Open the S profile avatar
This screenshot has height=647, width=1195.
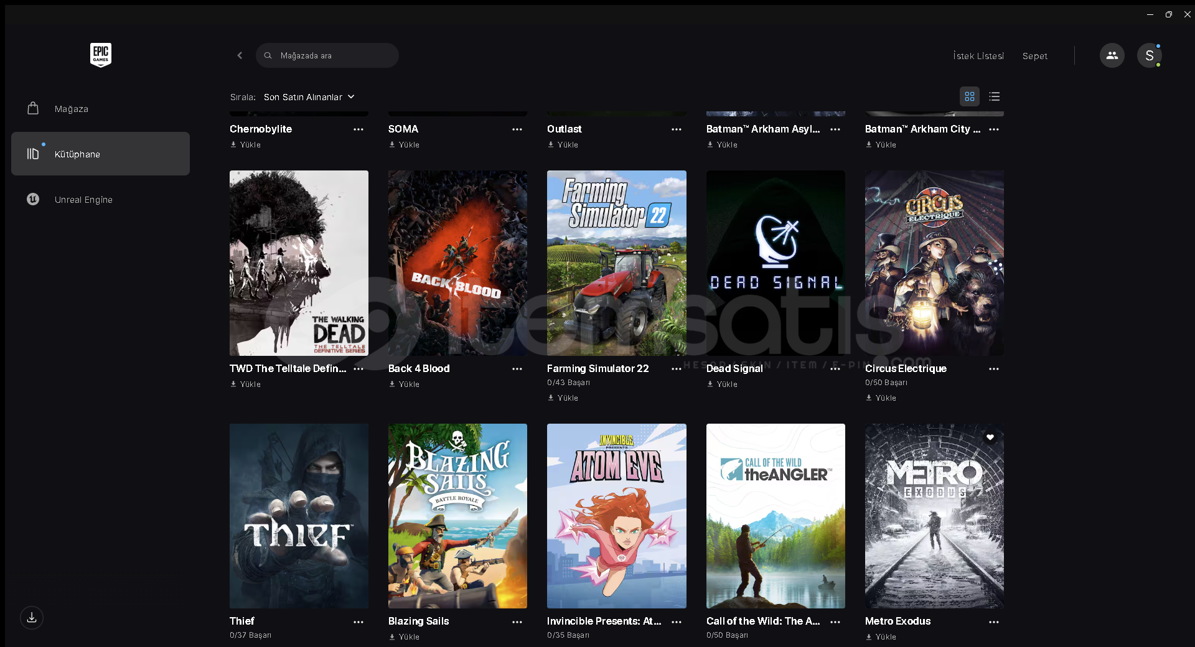click(x=1149, y=55)
